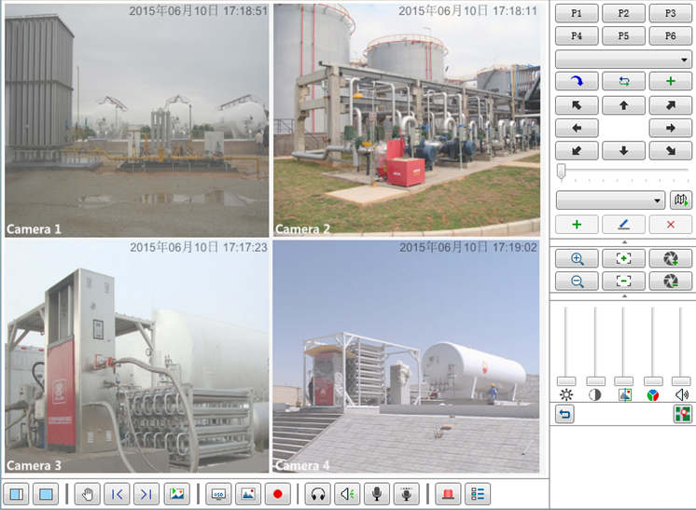This screenshot has height=510, width=696.
Task: Toggle the side panel layout button
Action: coord(17,494)
